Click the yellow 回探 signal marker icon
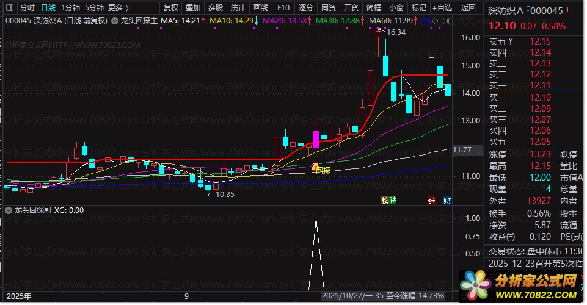 point(316,167)
